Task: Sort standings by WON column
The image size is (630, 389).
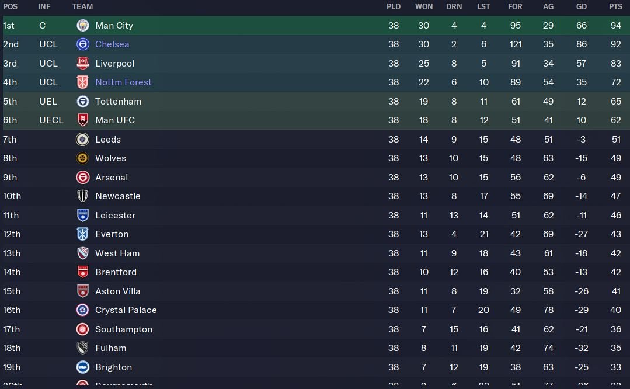Action: [x=424, y=6]
